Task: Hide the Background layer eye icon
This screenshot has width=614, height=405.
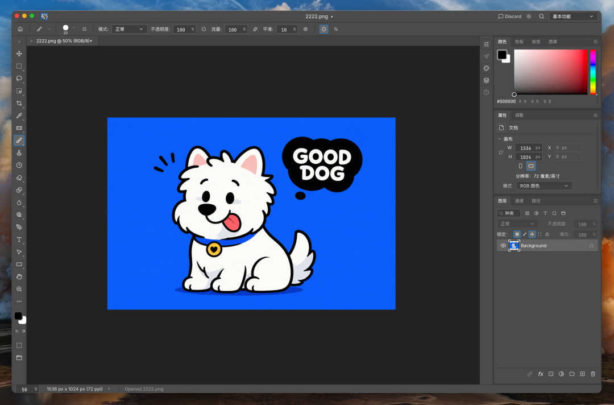Action: click(503, 246)
